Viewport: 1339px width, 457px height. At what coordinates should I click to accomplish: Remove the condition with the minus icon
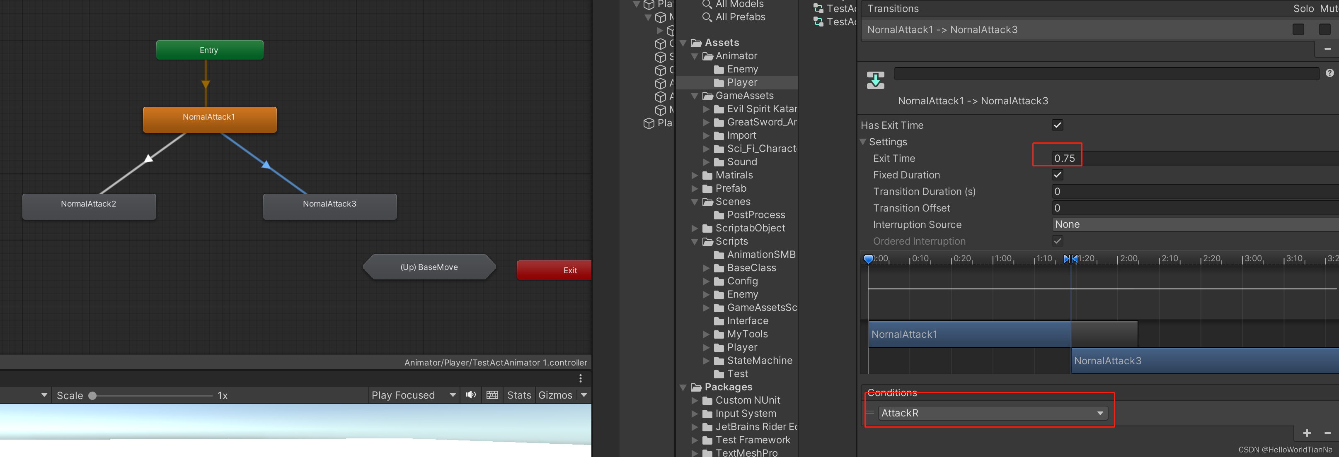tap(1327, 433)
